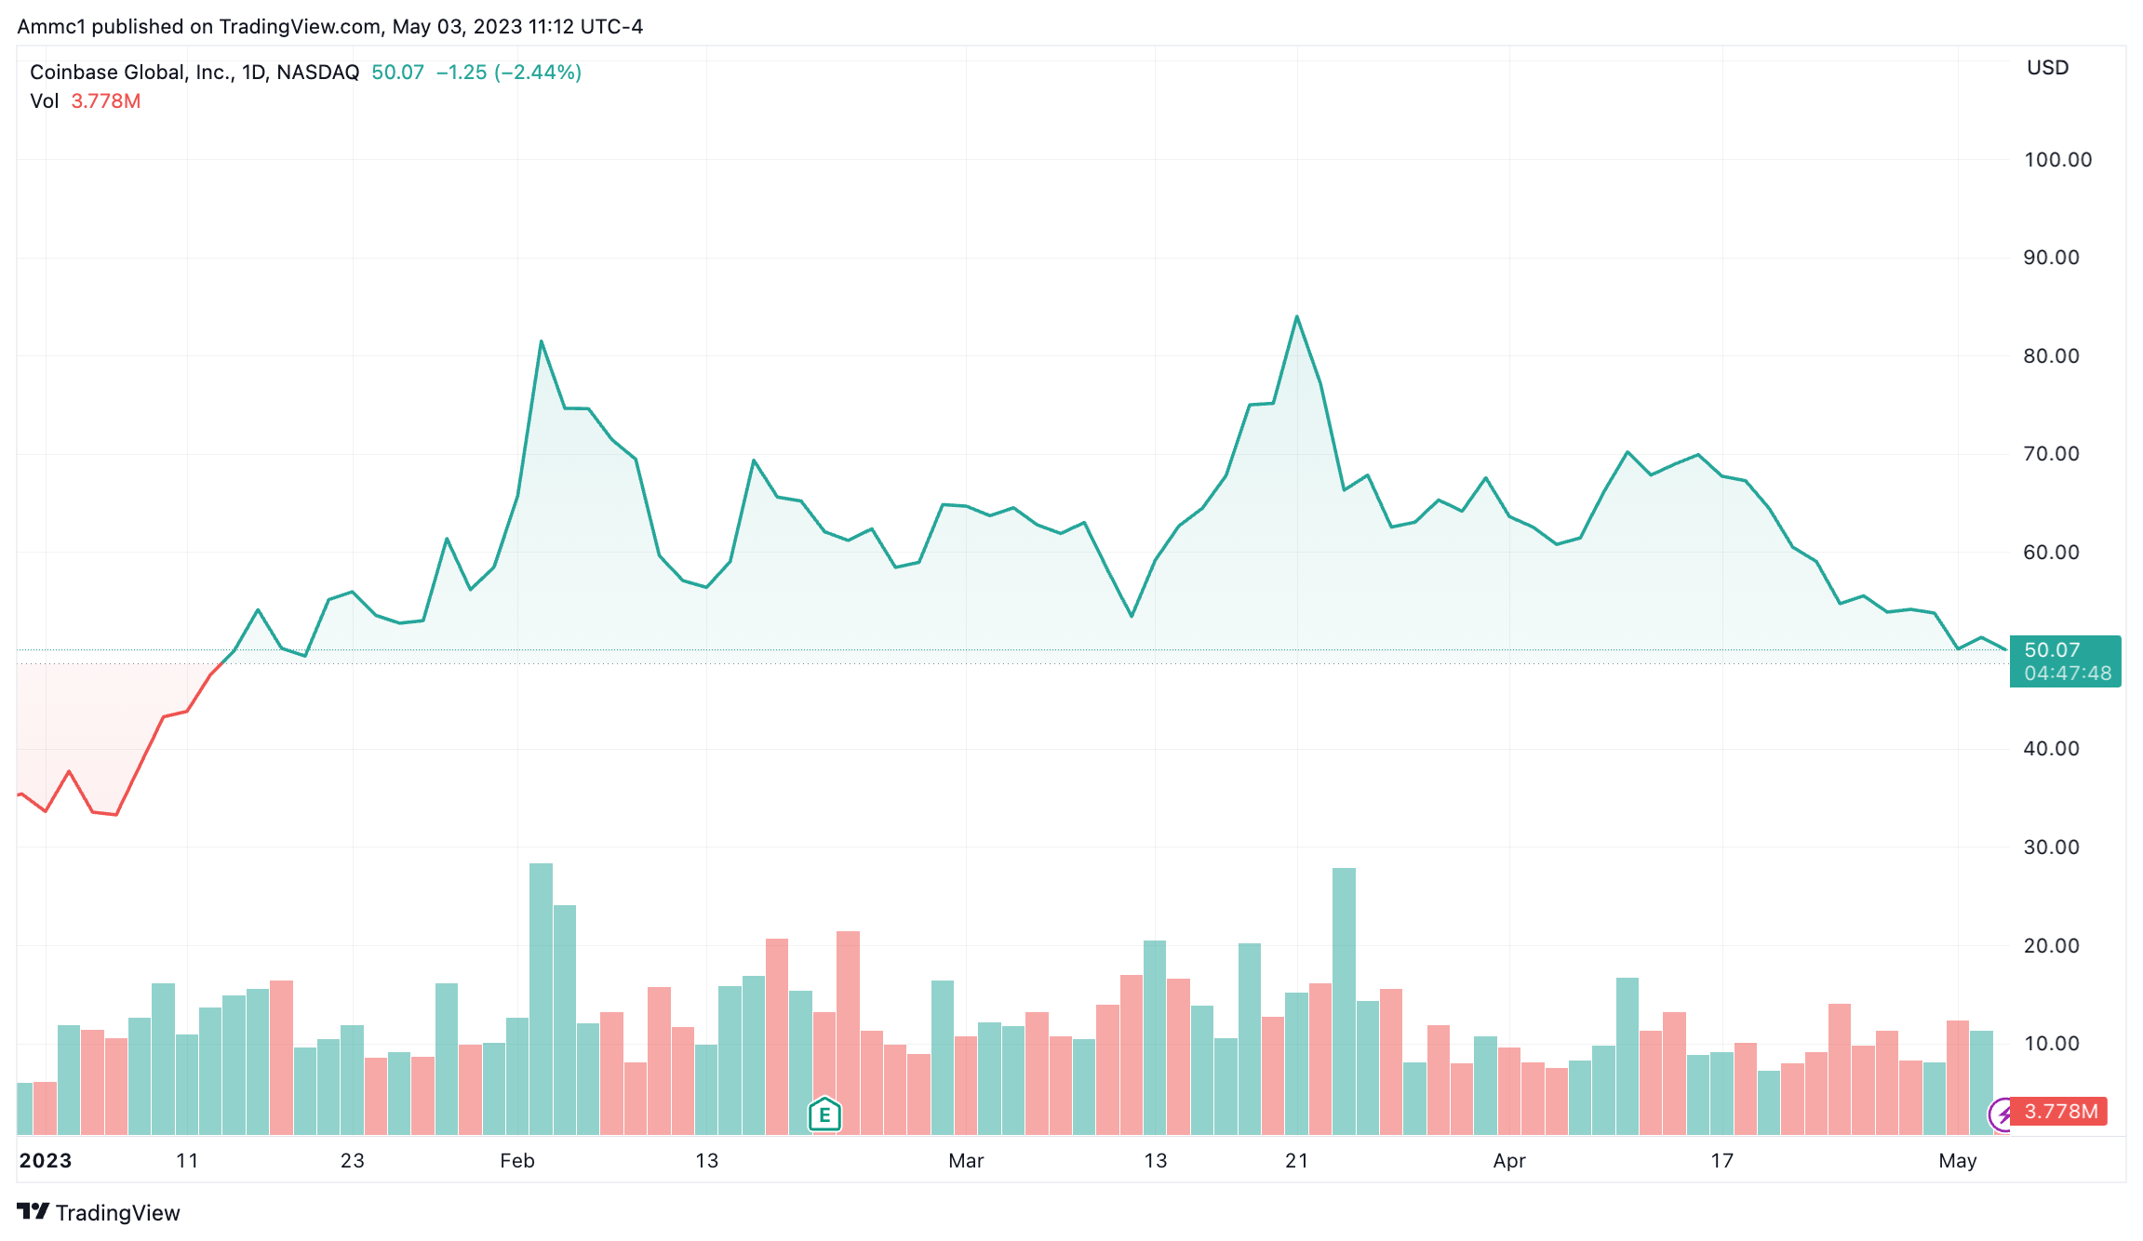
Task: Click the Feb date axis label
Action: pos(517,1160)
